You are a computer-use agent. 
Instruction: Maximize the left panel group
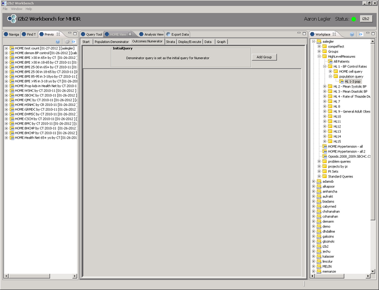click(x=75, y=33)
